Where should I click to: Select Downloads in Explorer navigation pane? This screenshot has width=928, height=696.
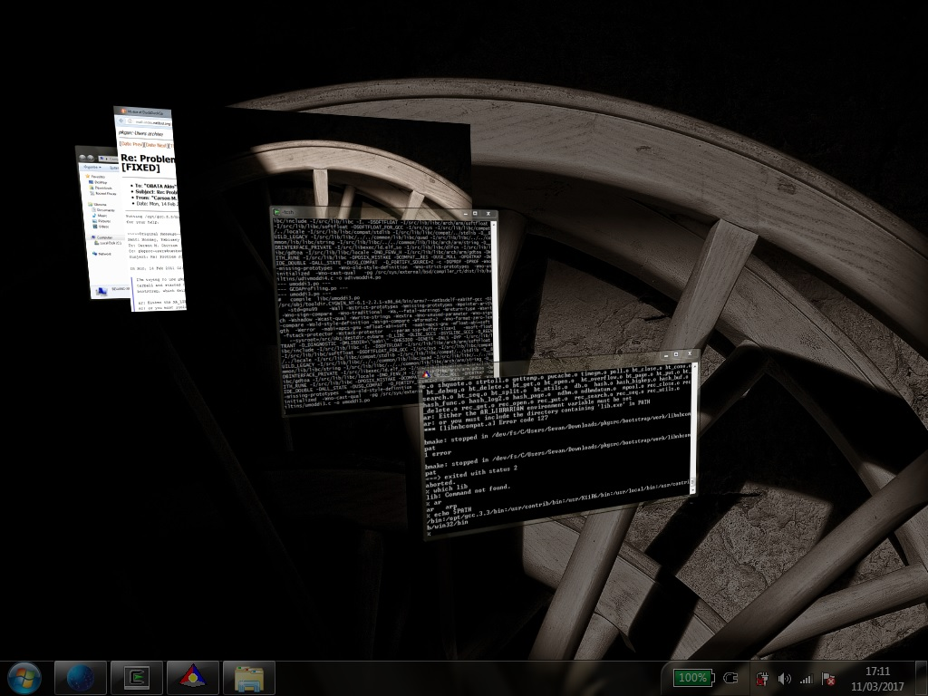click(x=101, y=188)
